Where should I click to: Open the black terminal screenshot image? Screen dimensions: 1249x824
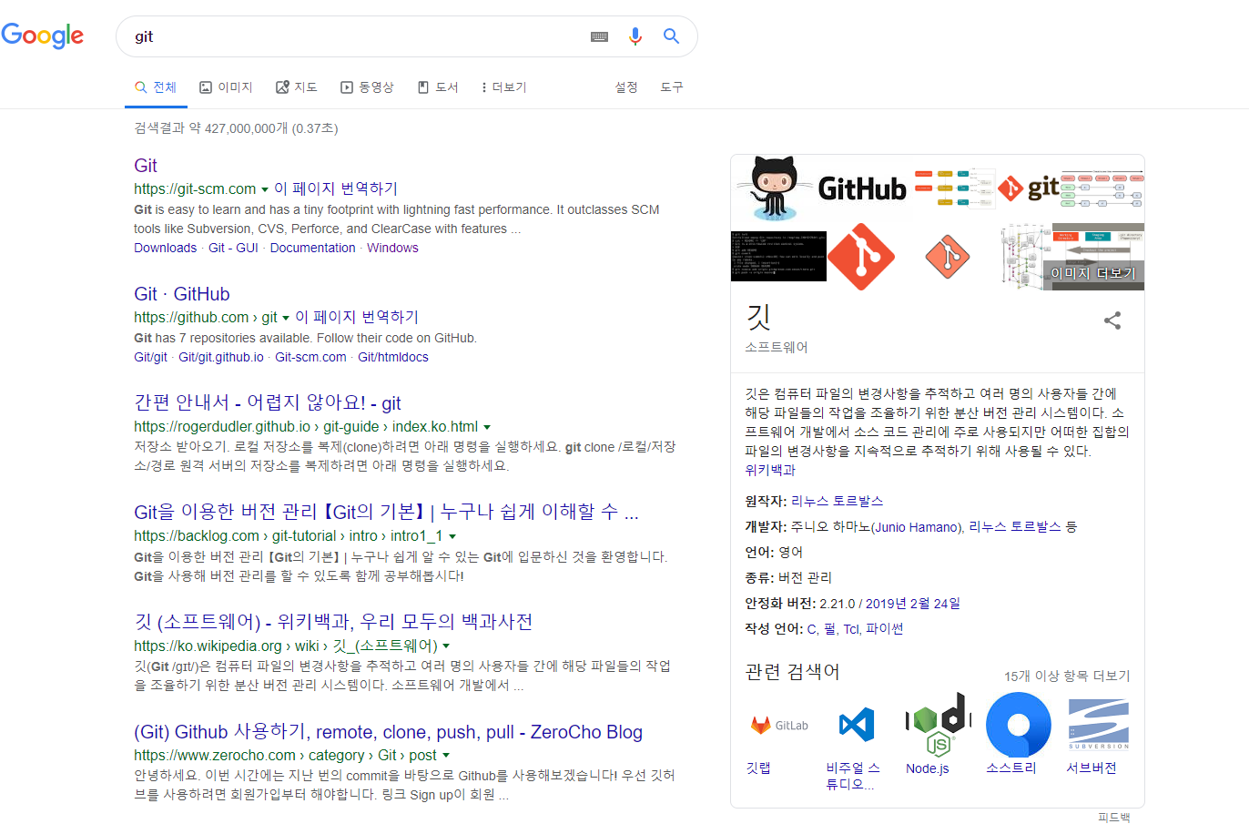coord(778,256)
